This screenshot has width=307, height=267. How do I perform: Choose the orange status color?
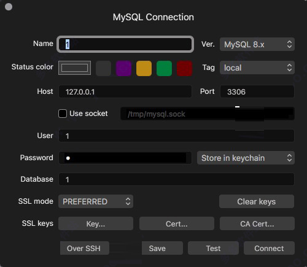[144, 68]
